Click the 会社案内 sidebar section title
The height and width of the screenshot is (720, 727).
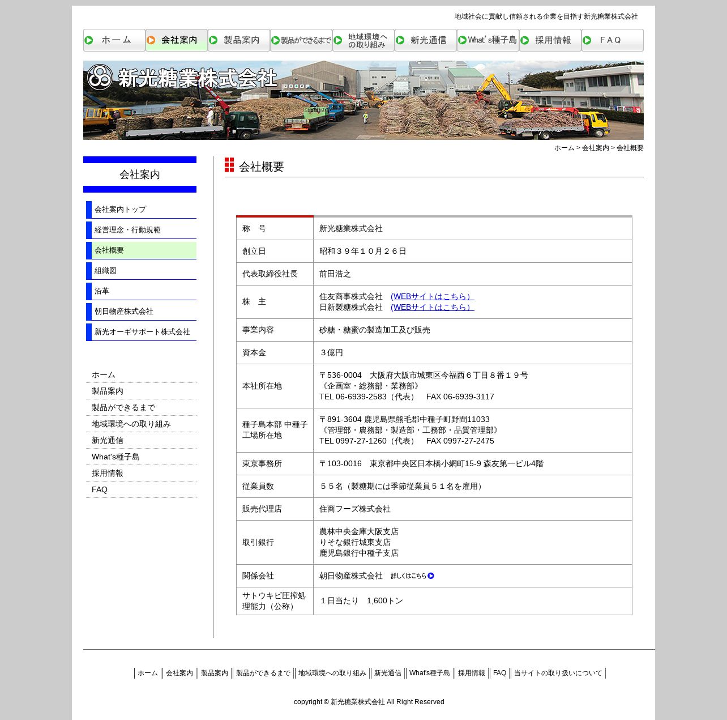pos(140,174)
